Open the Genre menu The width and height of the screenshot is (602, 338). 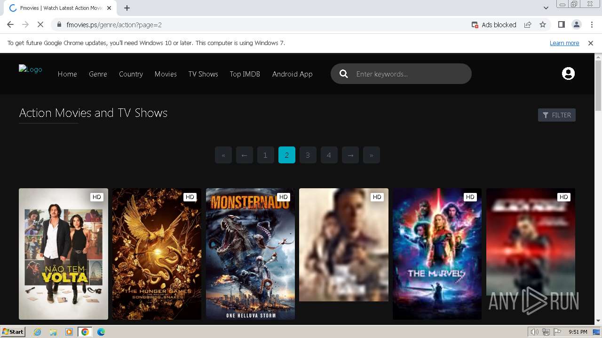tap(98, 74)
